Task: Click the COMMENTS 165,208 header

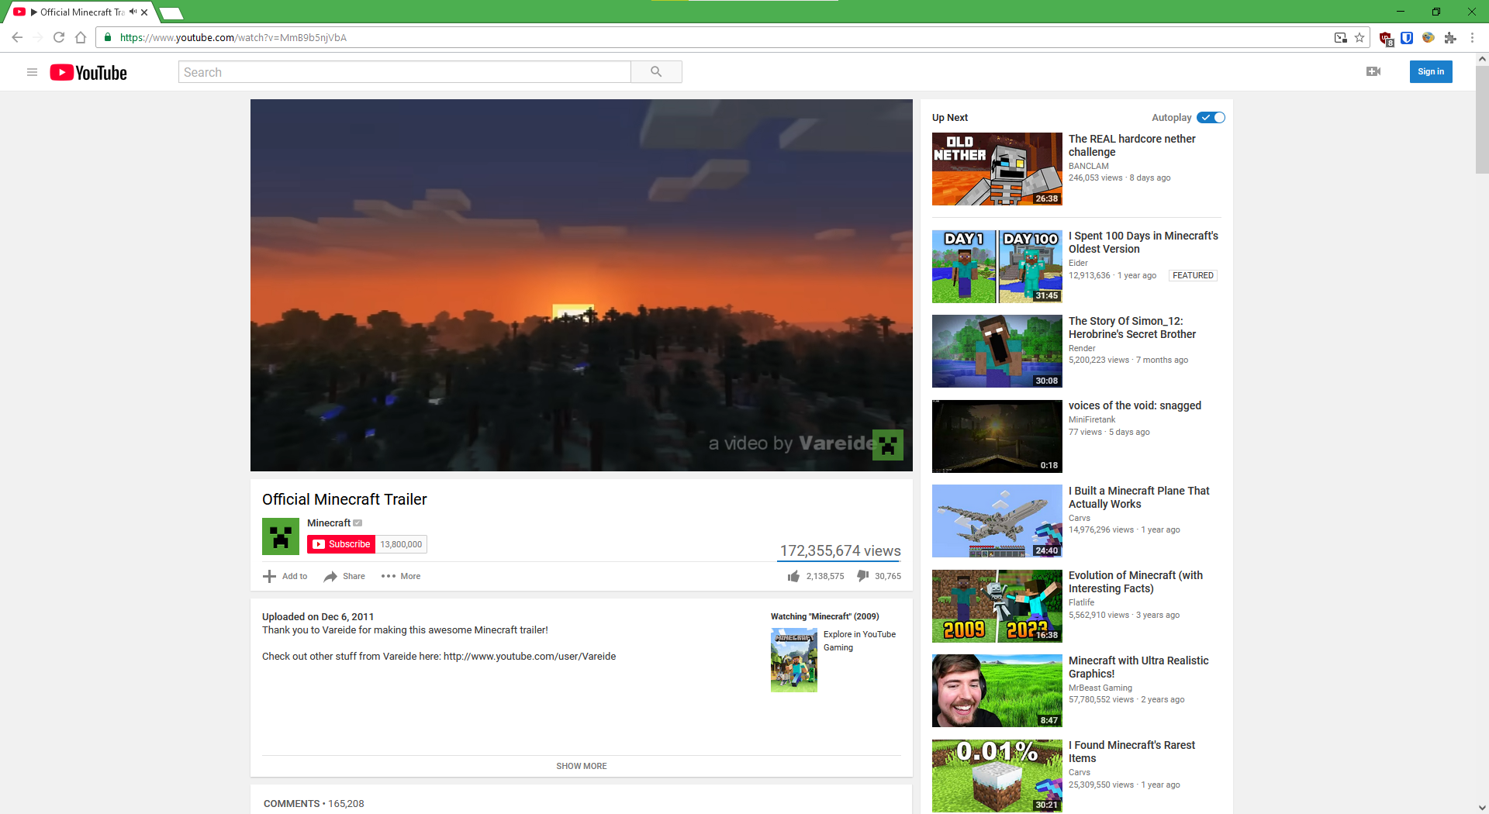Action: coord(313,804)
